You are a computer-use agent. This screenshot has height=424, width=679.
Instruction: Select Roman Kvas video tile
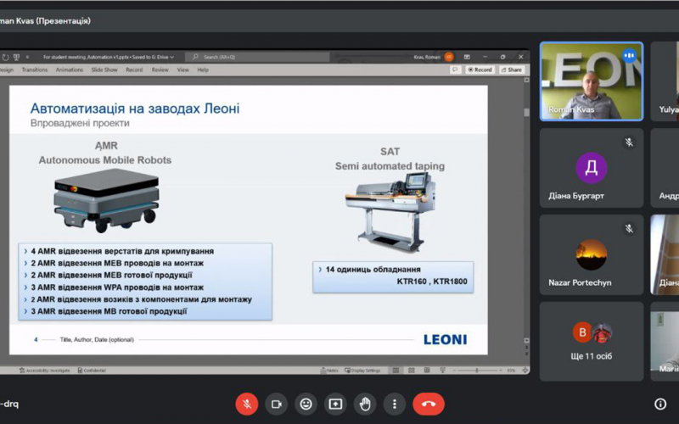[592, 81]
